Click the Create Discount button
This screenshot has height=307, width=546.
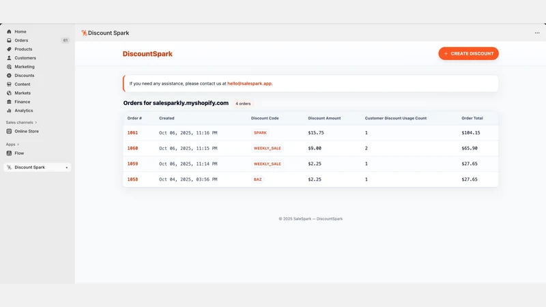[468, 54]
